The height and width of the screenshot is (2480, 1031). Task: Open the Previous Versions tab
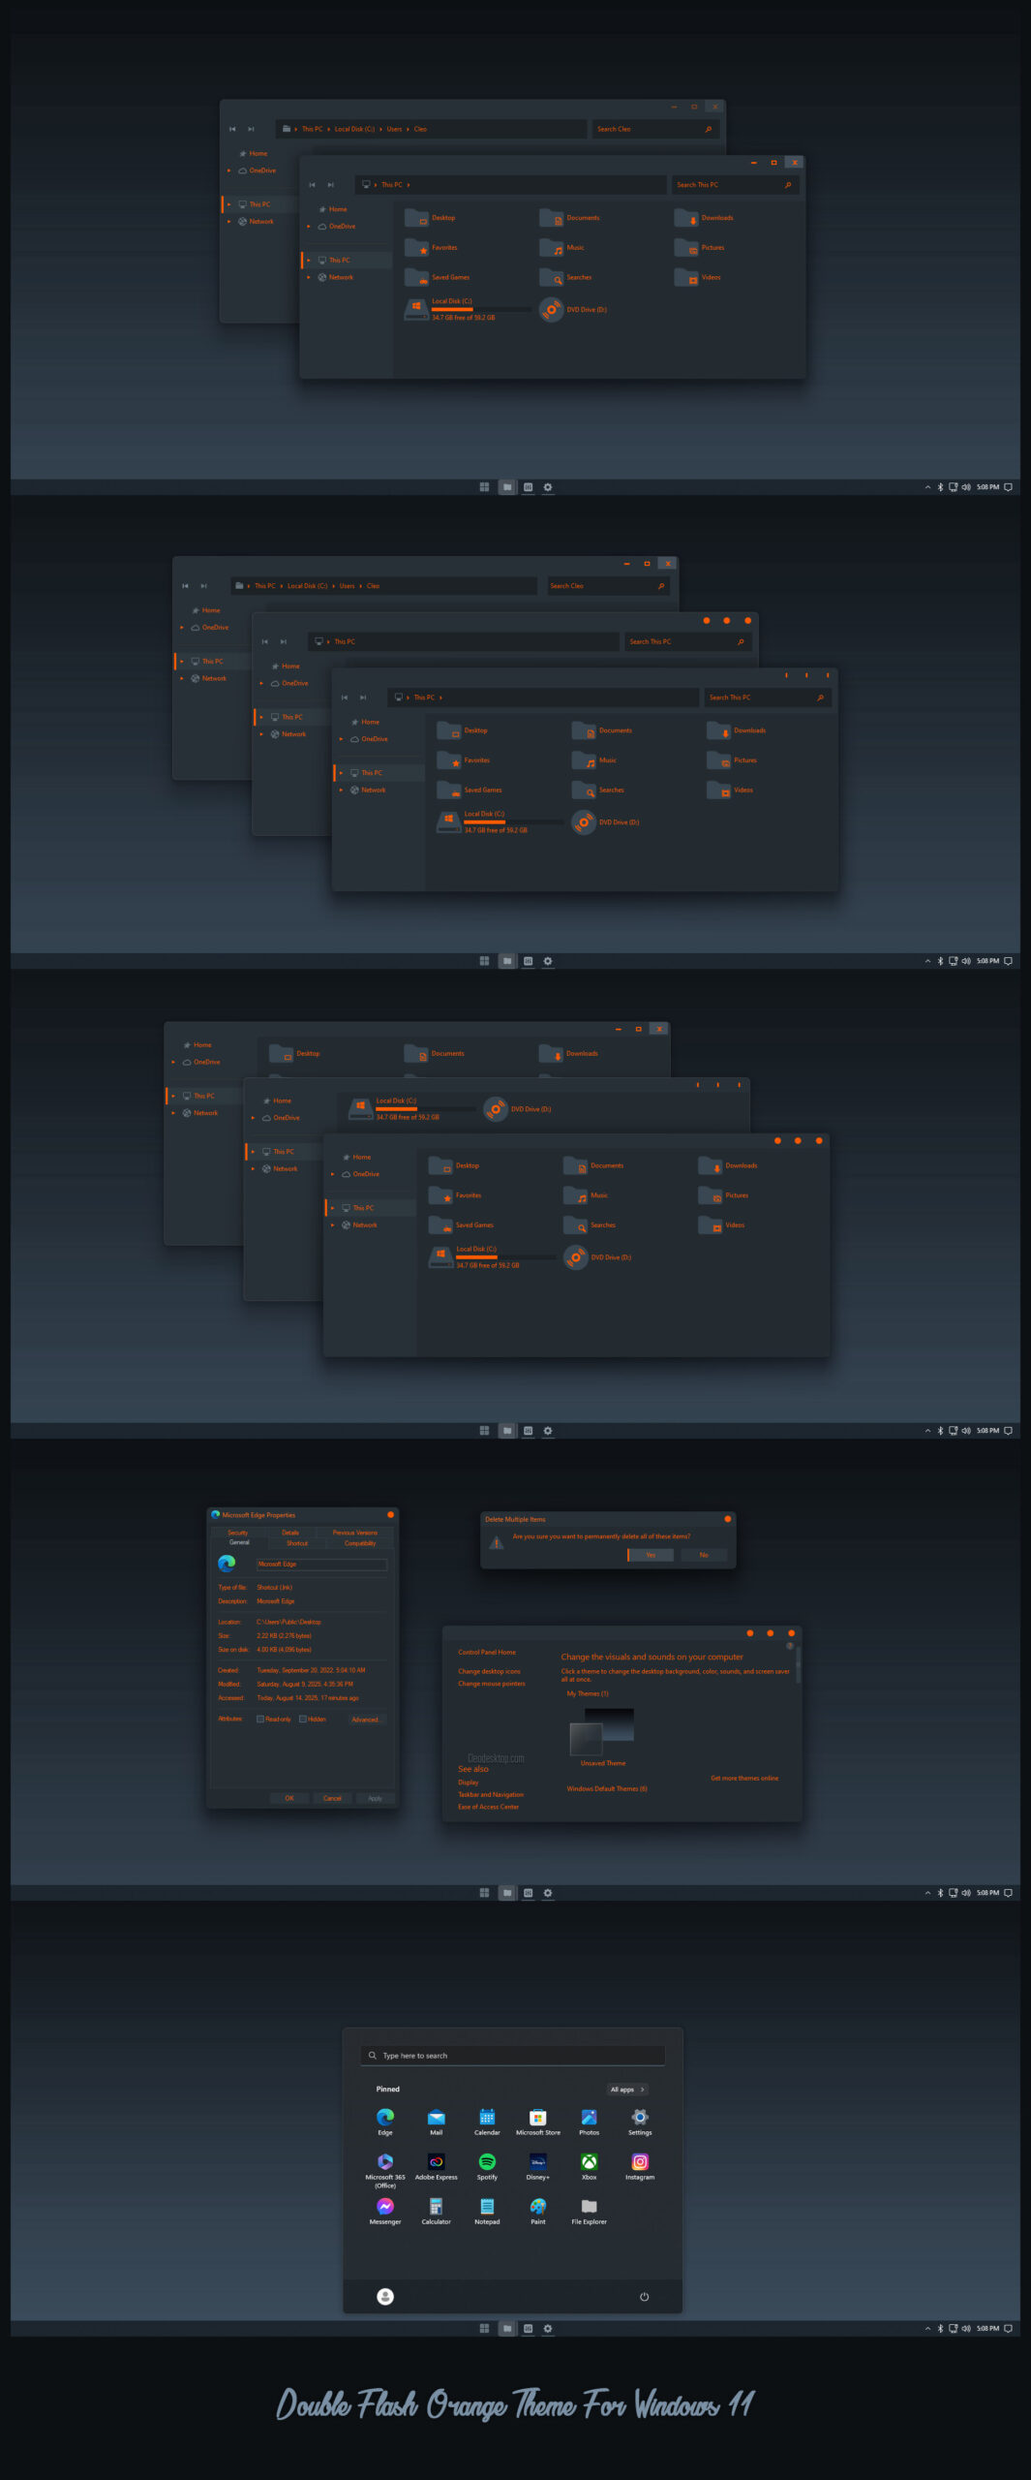point(354,1533)
